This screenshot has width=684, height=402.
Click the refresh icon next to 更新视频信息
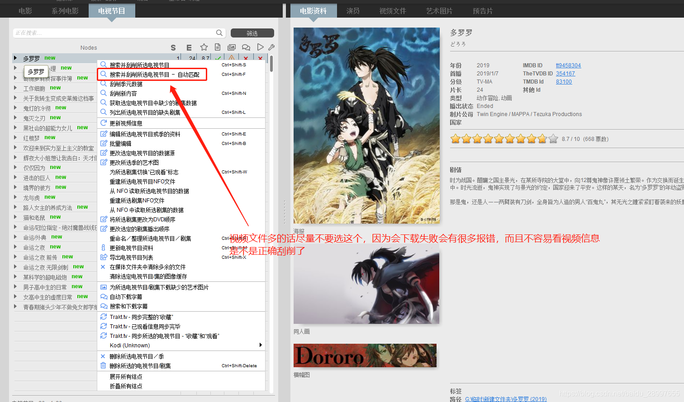point(104,123)
